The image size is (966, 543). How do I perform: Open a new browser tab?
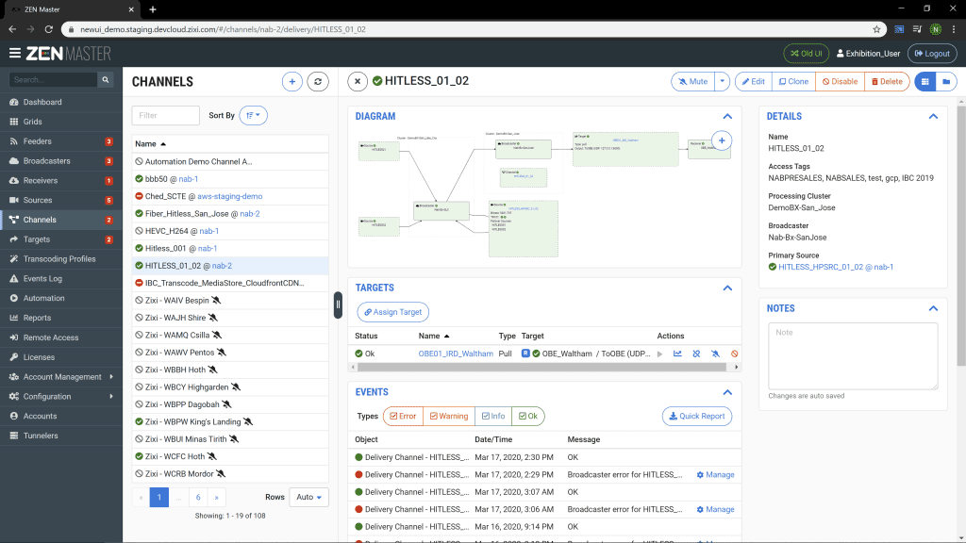pos(153,9)
